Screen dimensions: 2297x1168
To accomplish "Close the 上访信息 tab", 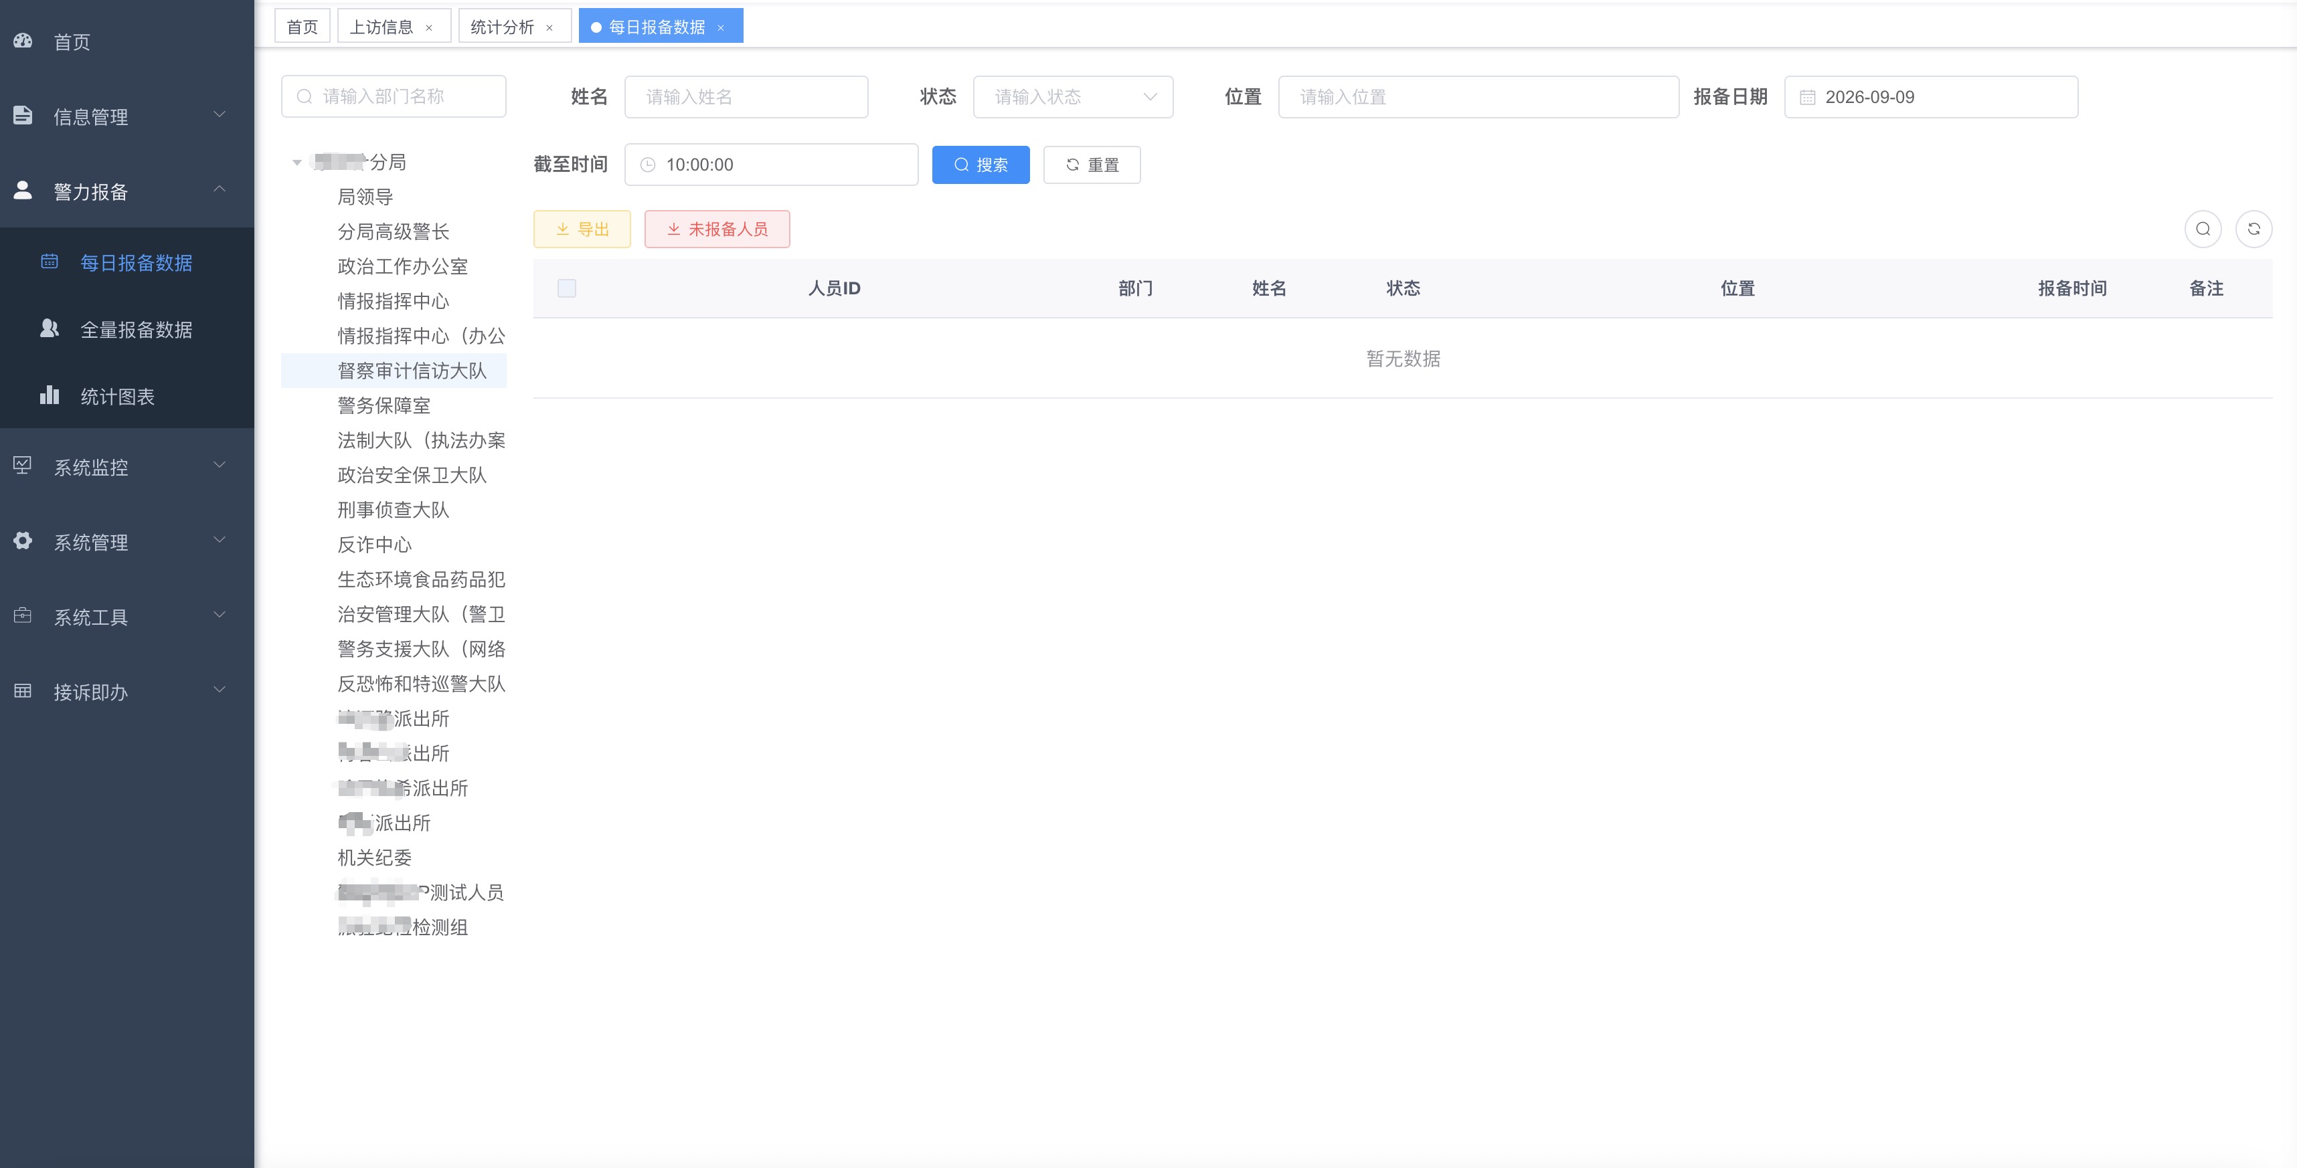I will click(x=429, y=27).
